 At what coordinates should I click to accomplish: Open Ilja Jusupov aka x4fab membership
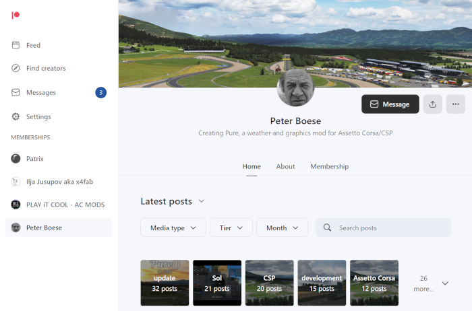point(59,182)
